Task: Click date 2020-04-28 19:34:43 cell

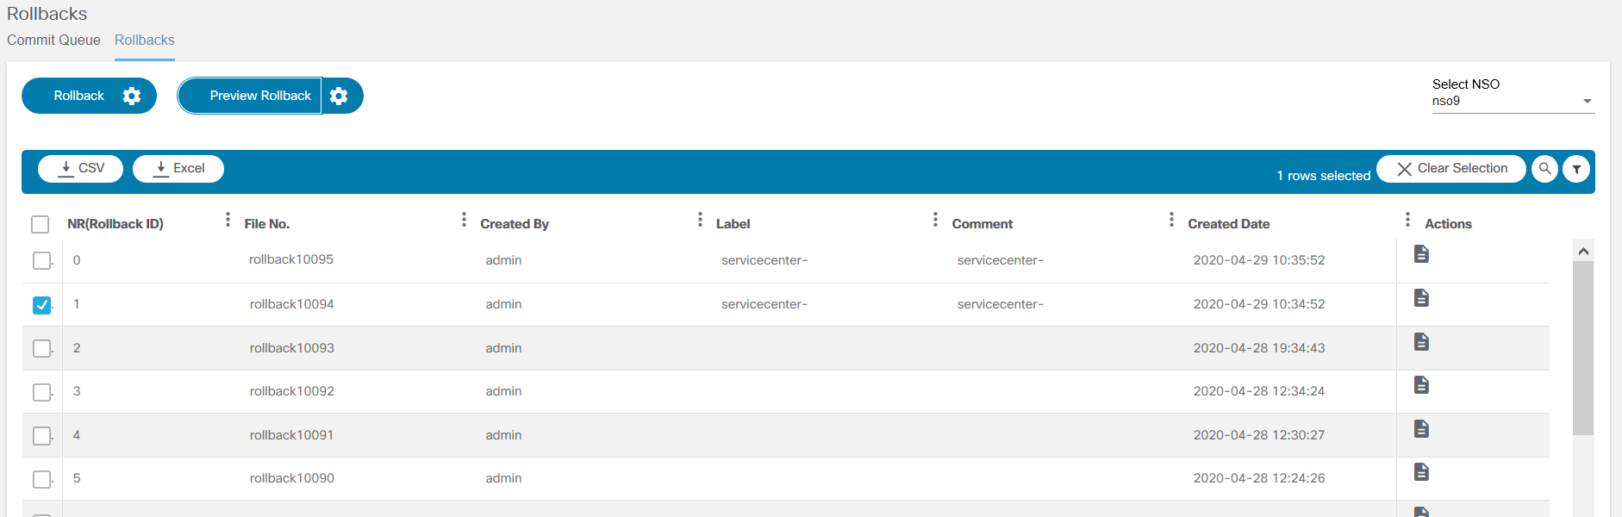Action: click(1259, 348)
